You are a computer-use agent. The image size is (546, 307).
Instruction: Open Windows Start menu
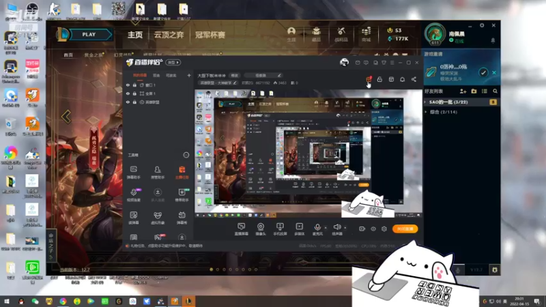tap(6, 302)
